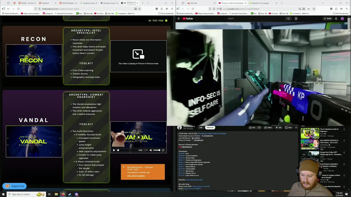The height and width of the screenshot is (197, 351).
Task: Enter fullscreen on Vandal video player
Action: point(163,150)
